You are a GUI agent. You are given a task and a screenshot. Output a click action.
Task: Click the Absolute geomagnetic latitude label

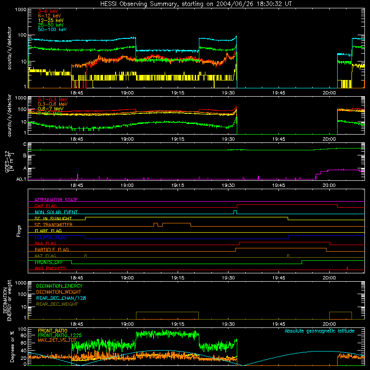click(320, 331)
